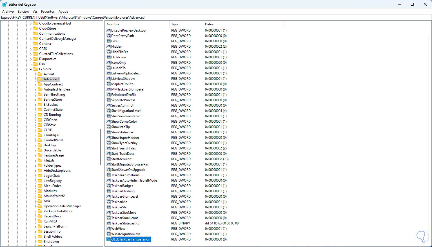Select the RecentDocs key

click(52, 216)
